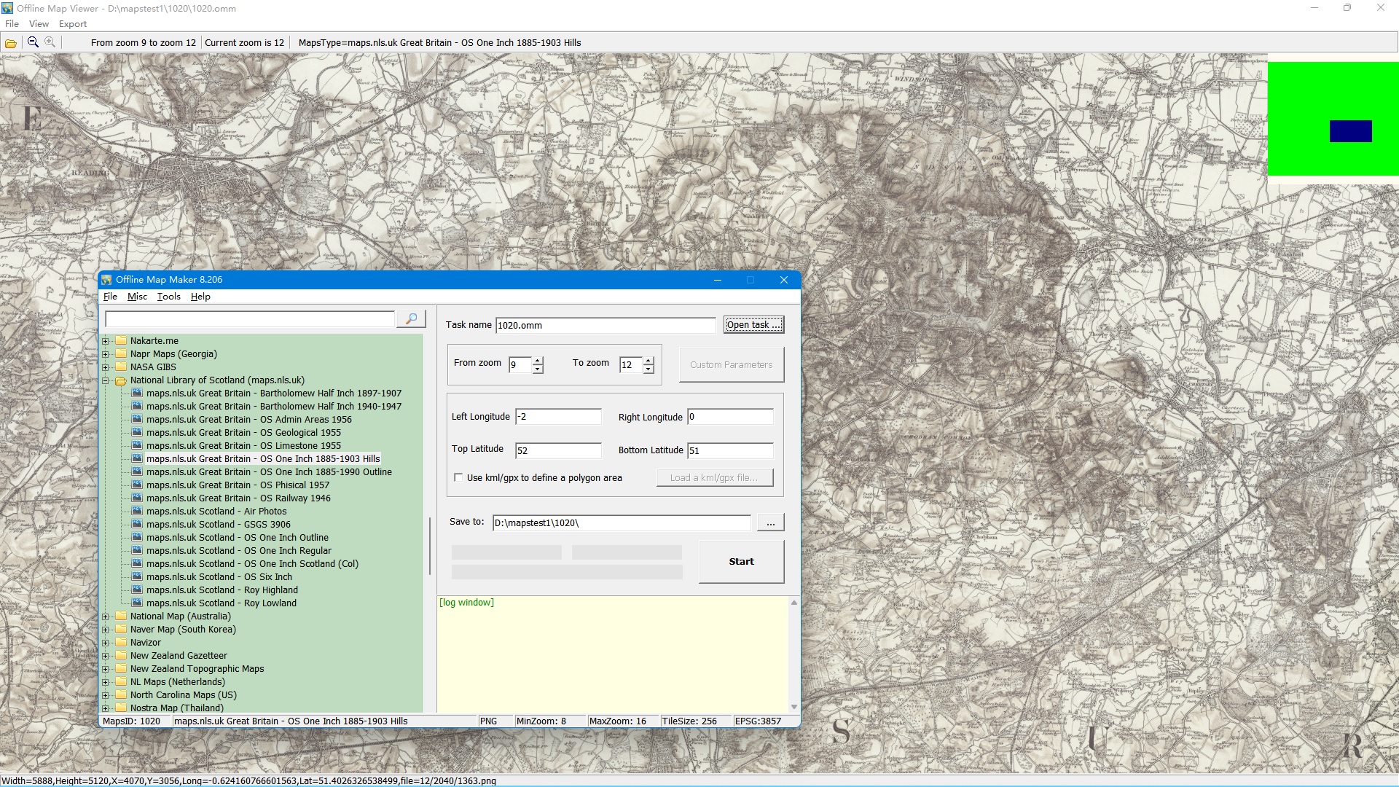Click the Bottom Latitude input field
This screenshot has width=1399, height=787.
click(730, 450)
